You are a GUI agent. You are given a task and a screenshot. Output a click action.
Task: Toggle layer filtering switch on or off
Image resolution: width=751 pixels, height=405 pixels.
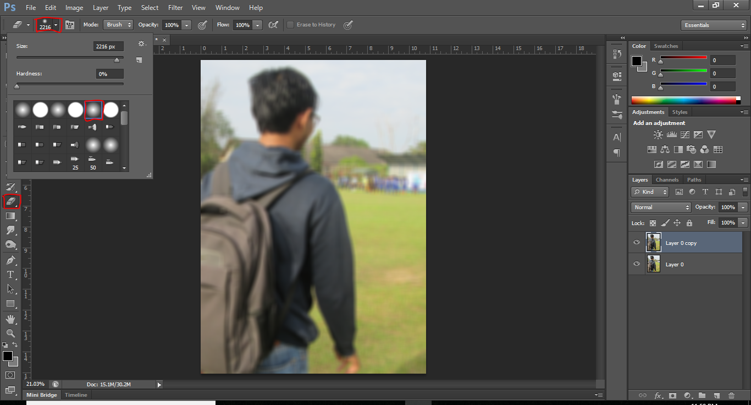(745, 191)
